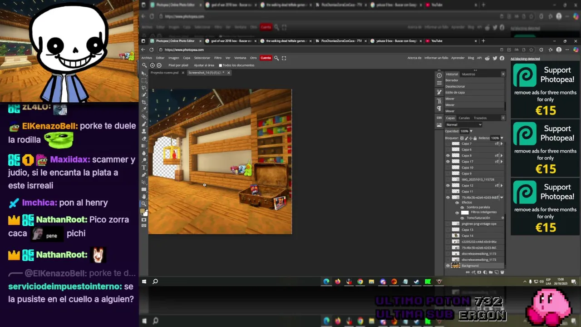This screenshot has height=327, width=581.
Task: Open the info panel icon in side strip
Action: (x=439, y=75)
